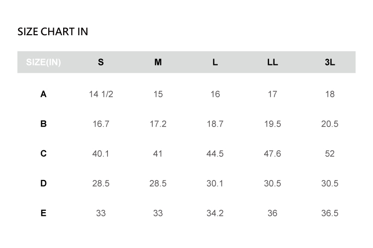The width and height of the screenshot is (373, 248).
Task: Click row label A
Action: [x=43, y=94]
